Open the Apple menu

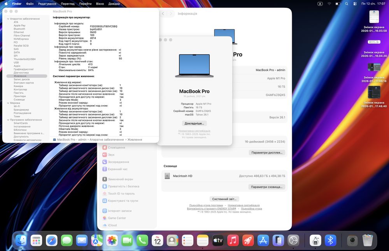[x=6, y=4]
